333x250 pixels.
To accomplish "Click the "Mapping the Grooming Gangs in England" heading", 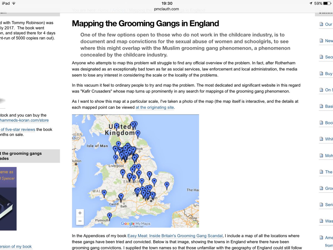I will pos(145,23).
